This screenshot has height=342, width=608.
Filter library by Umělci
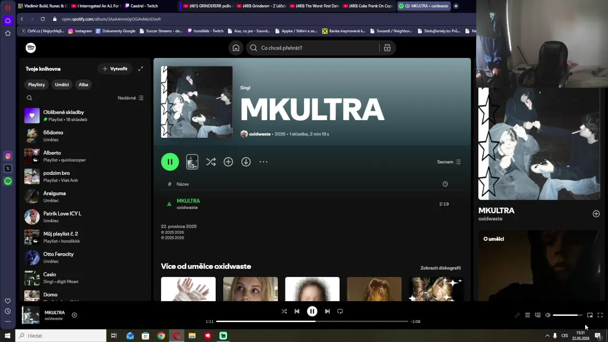pyautogui.click(x=62, y=85)
